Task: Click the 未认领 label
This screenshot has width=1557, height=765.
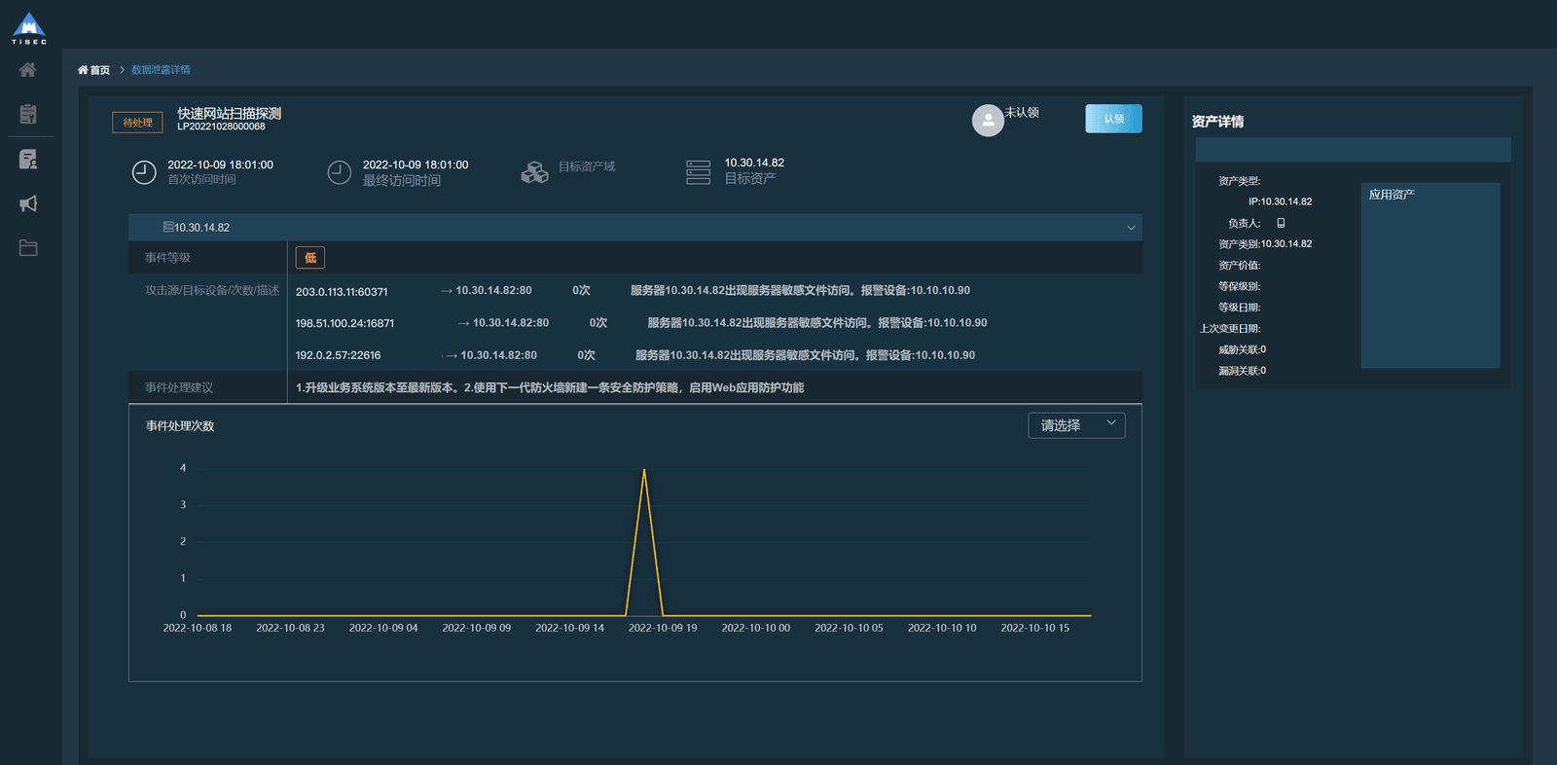Action: (x=1022, y=113)
